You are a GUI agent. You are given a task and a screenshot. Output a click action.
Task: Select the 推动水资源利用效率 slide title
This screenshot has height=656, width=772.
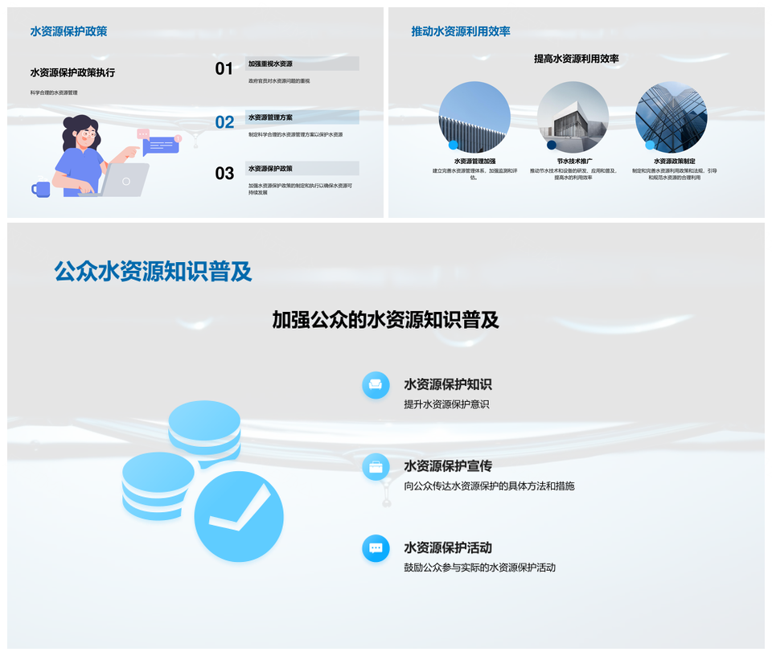[461, 31]
